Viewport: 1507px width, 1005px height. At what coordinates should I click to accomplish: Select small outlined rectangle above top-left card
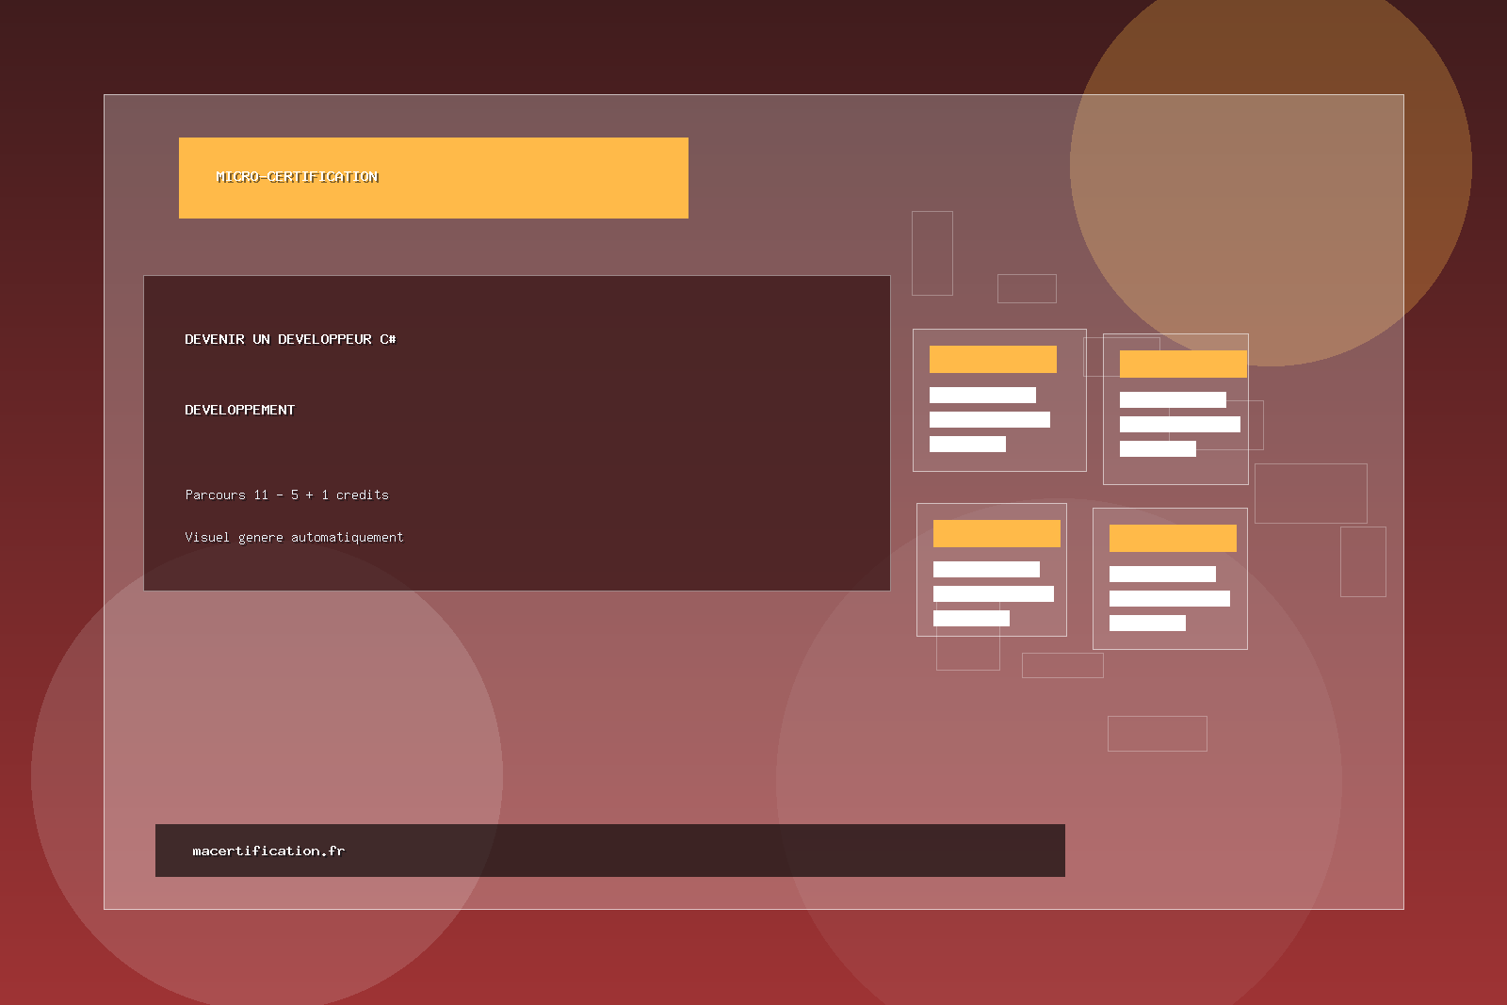pos(1027,288)
